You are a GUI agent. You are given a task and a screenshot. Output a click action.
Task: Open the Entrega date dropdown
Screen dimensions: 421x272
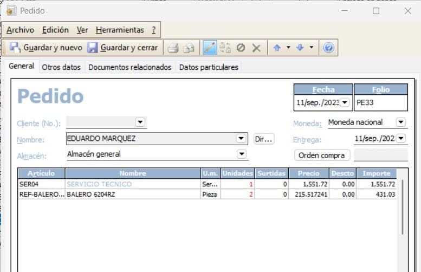(x=401, y=138)
